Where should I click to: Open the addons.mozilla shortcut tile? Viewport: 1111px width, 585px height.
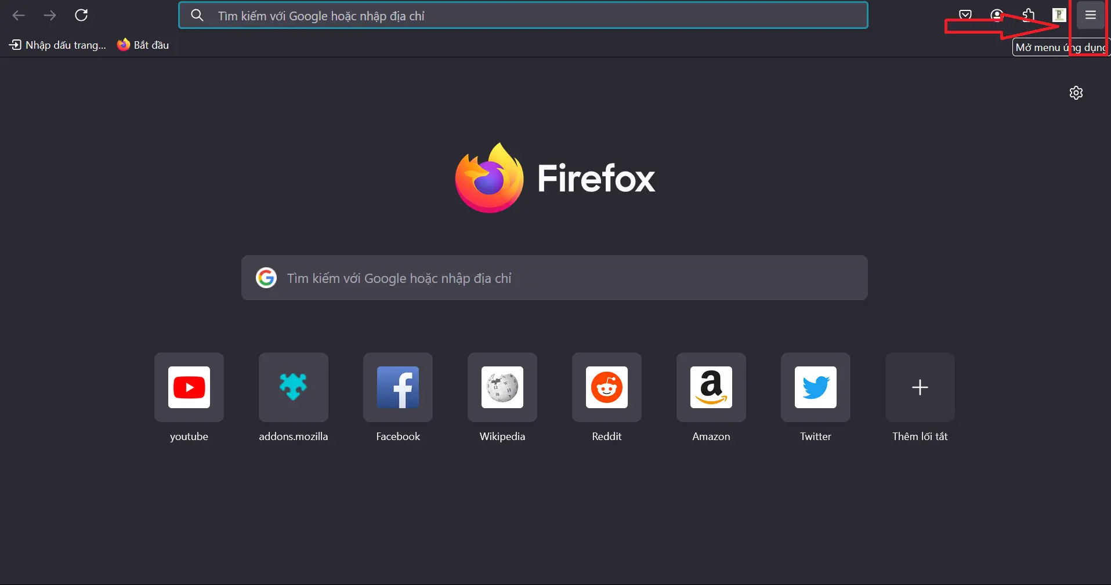tap(294, 387)
